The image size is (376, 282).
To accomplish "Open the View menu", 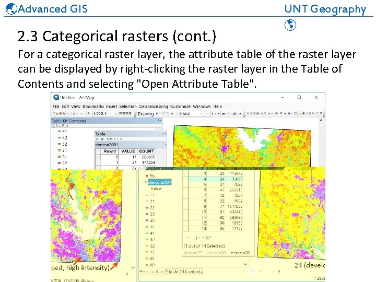I will point(76,107).
